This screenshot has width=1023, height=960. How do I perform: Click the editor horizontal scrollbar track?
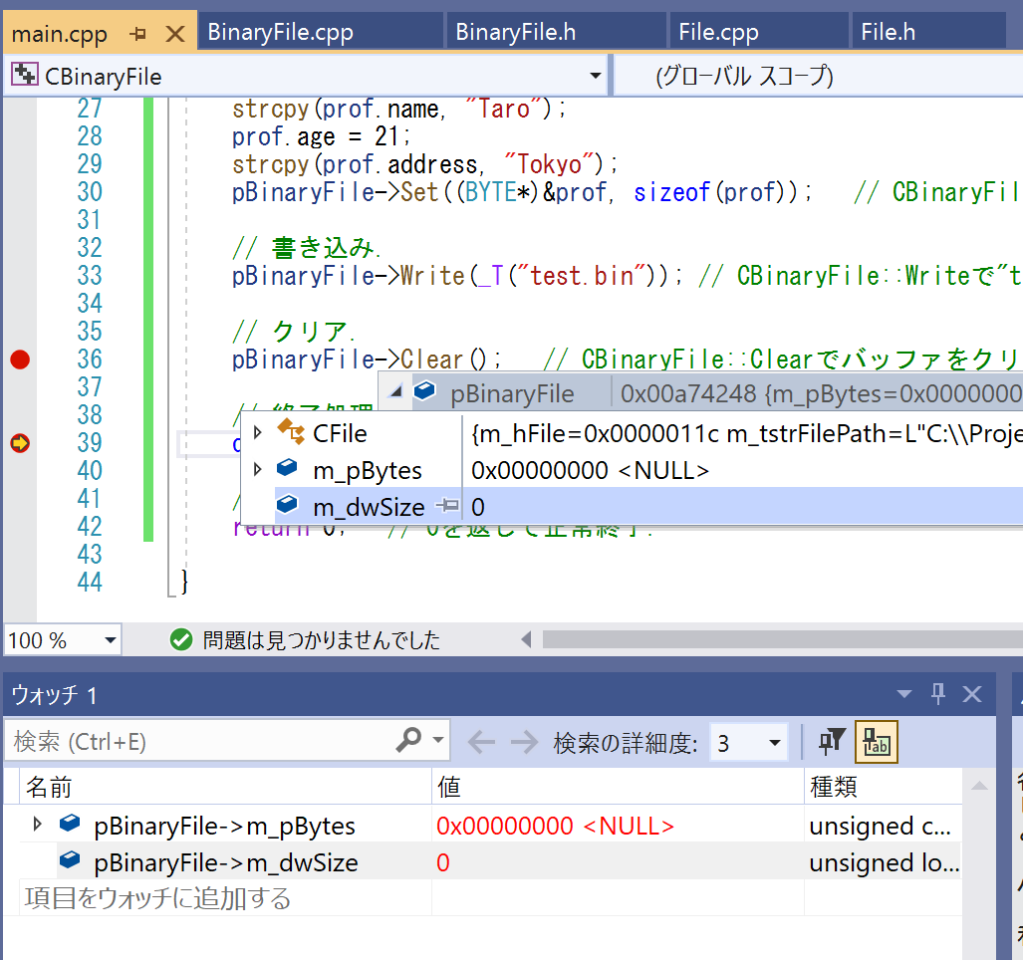[782, 639]
